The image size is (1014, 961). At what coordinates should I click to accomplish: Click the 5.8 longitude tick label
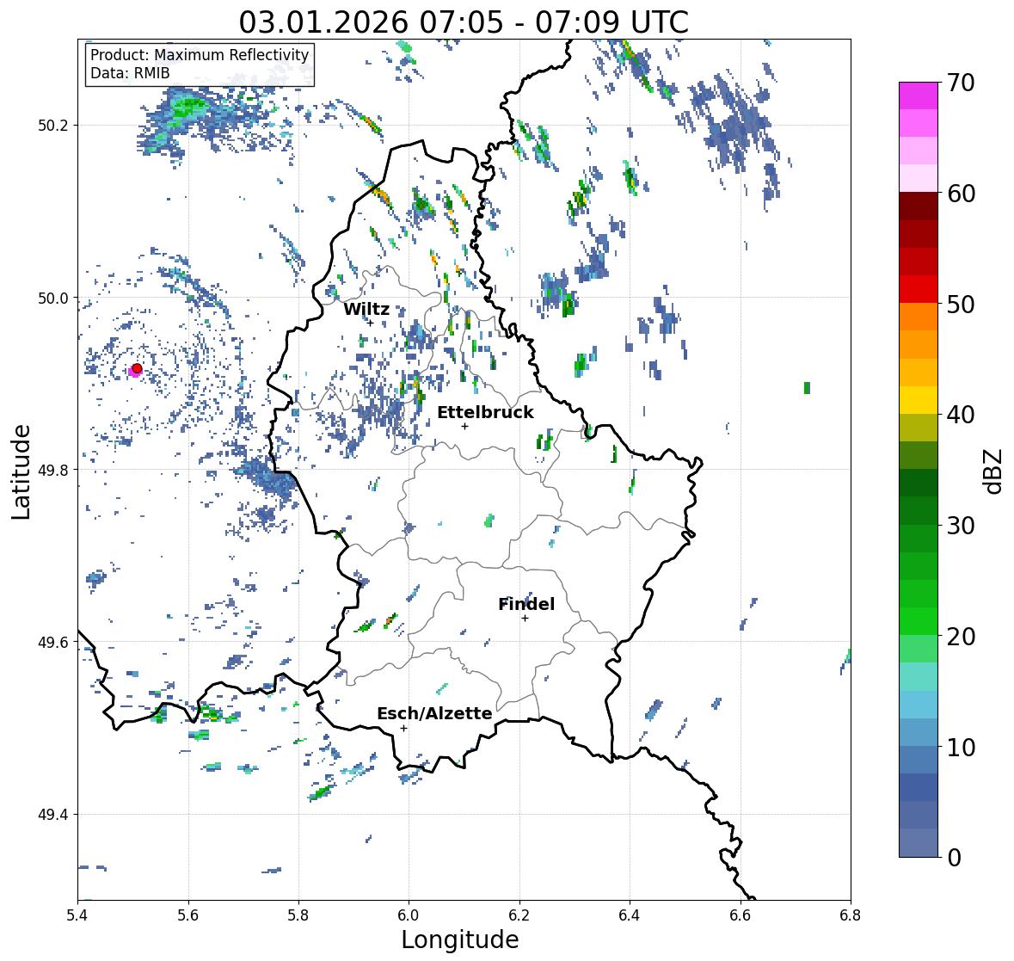point(298,915)
